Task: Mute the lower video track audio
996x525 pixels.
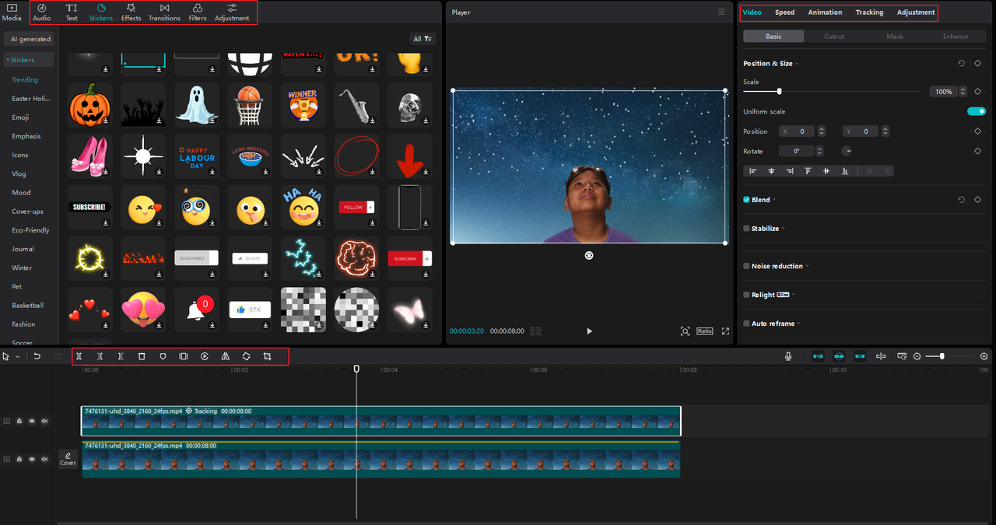Action: pyautogui.click(x=44, y=459)
